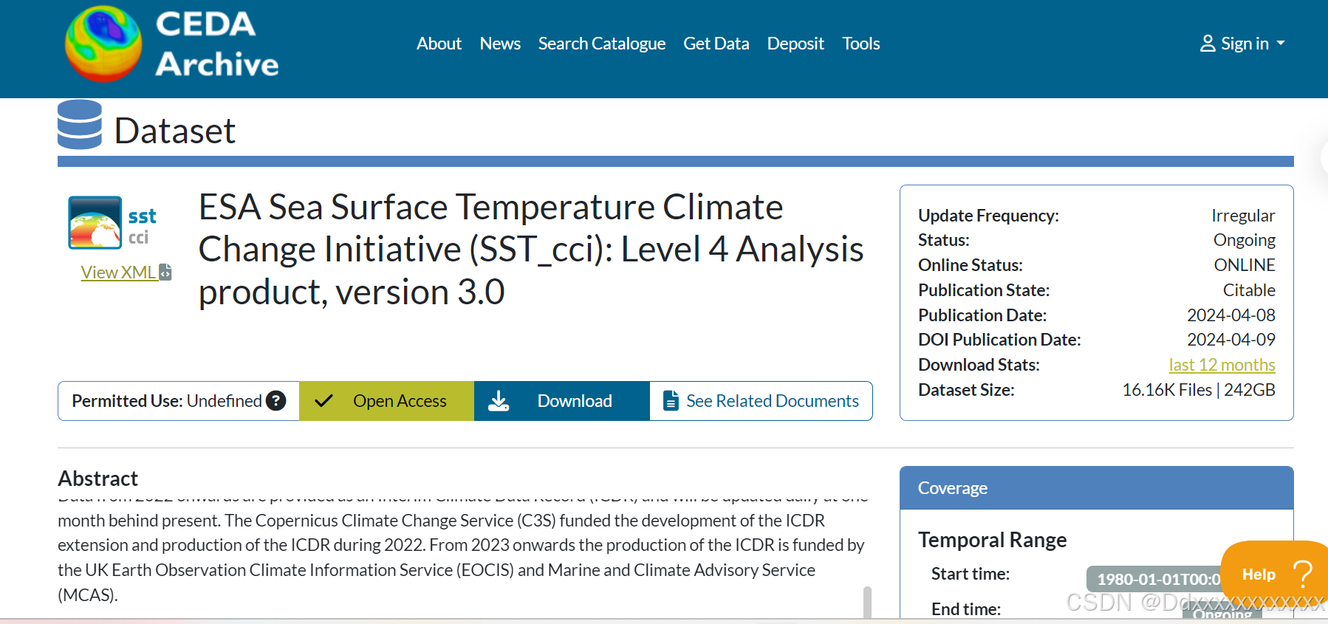Click the Download button

[x=562, y=401]
